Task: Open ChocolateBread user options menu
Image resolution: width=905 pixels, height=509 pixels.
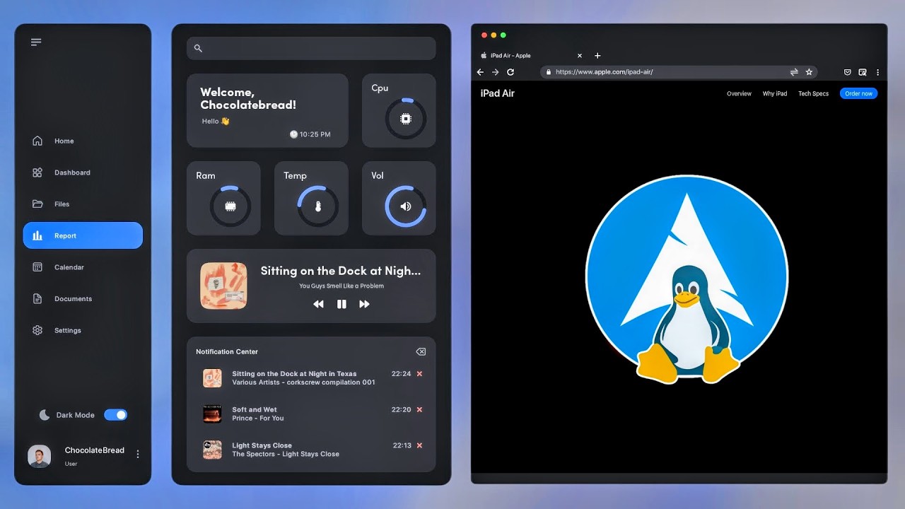Action: point(138,455)
